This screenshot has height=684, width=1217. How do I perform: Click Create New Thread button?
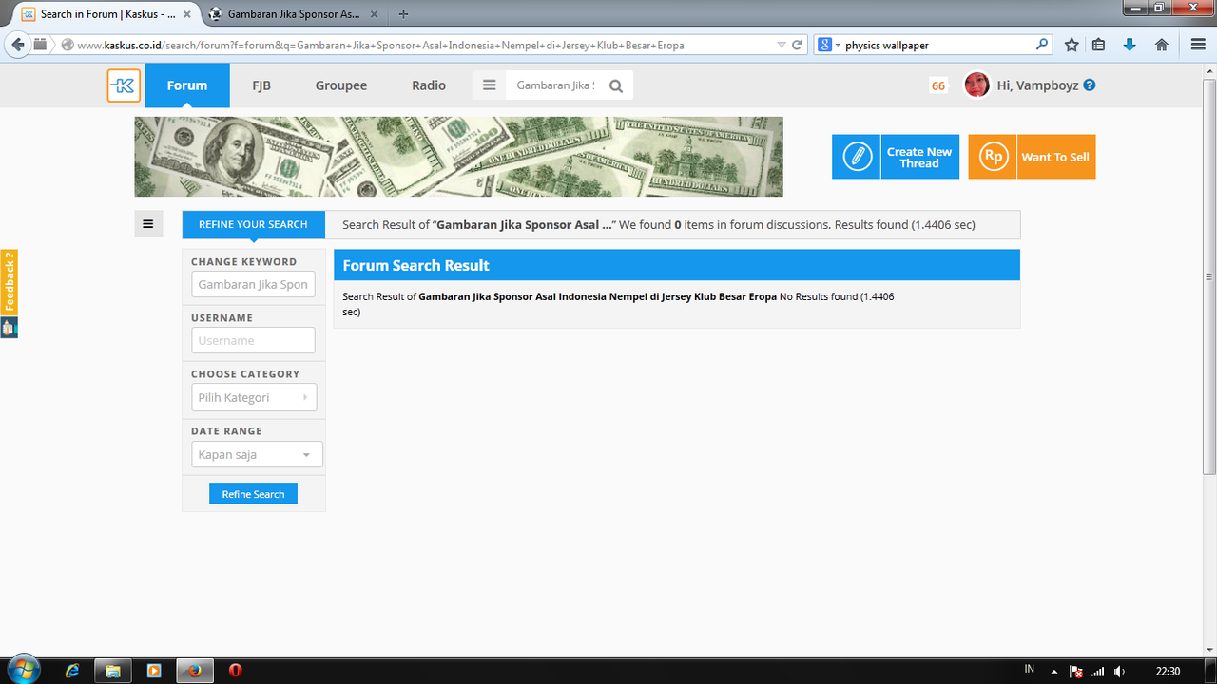(x=896, y=157)
